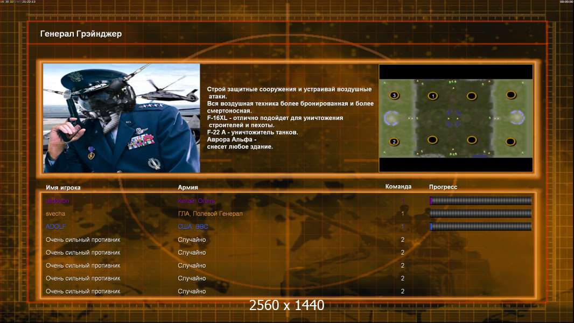
Task: Click the 'Армия' column header
Action: pyautogui.click(x=188, y=187)
